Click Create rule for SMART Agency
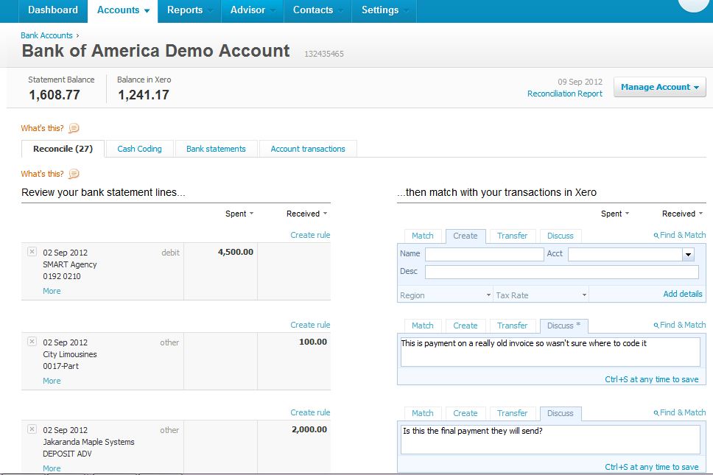The width and height of the screenshot is (713, 475). (310, 235)
